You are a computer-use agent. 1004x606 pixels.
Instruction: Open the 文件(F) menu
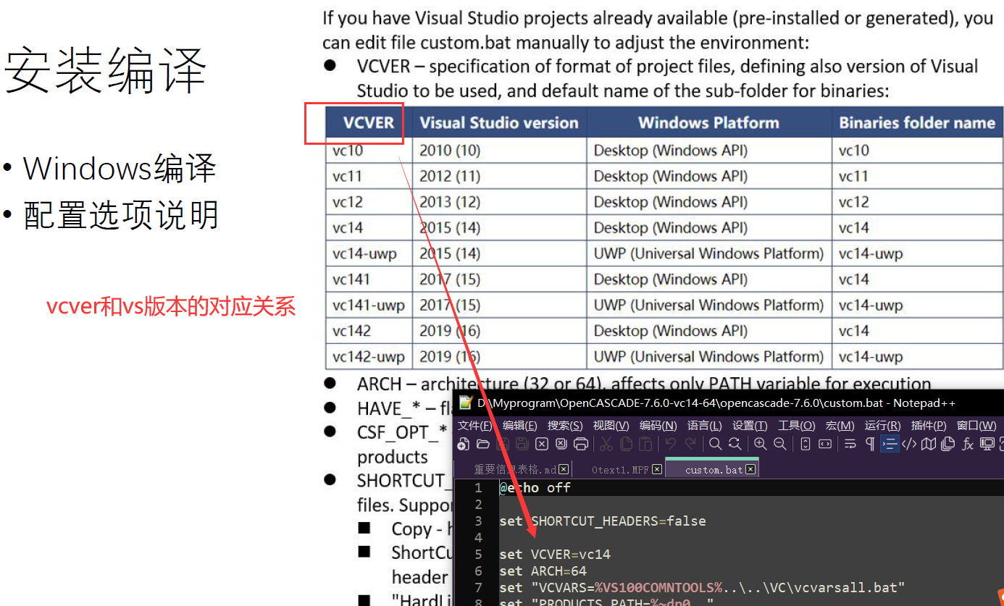(475, 426)
